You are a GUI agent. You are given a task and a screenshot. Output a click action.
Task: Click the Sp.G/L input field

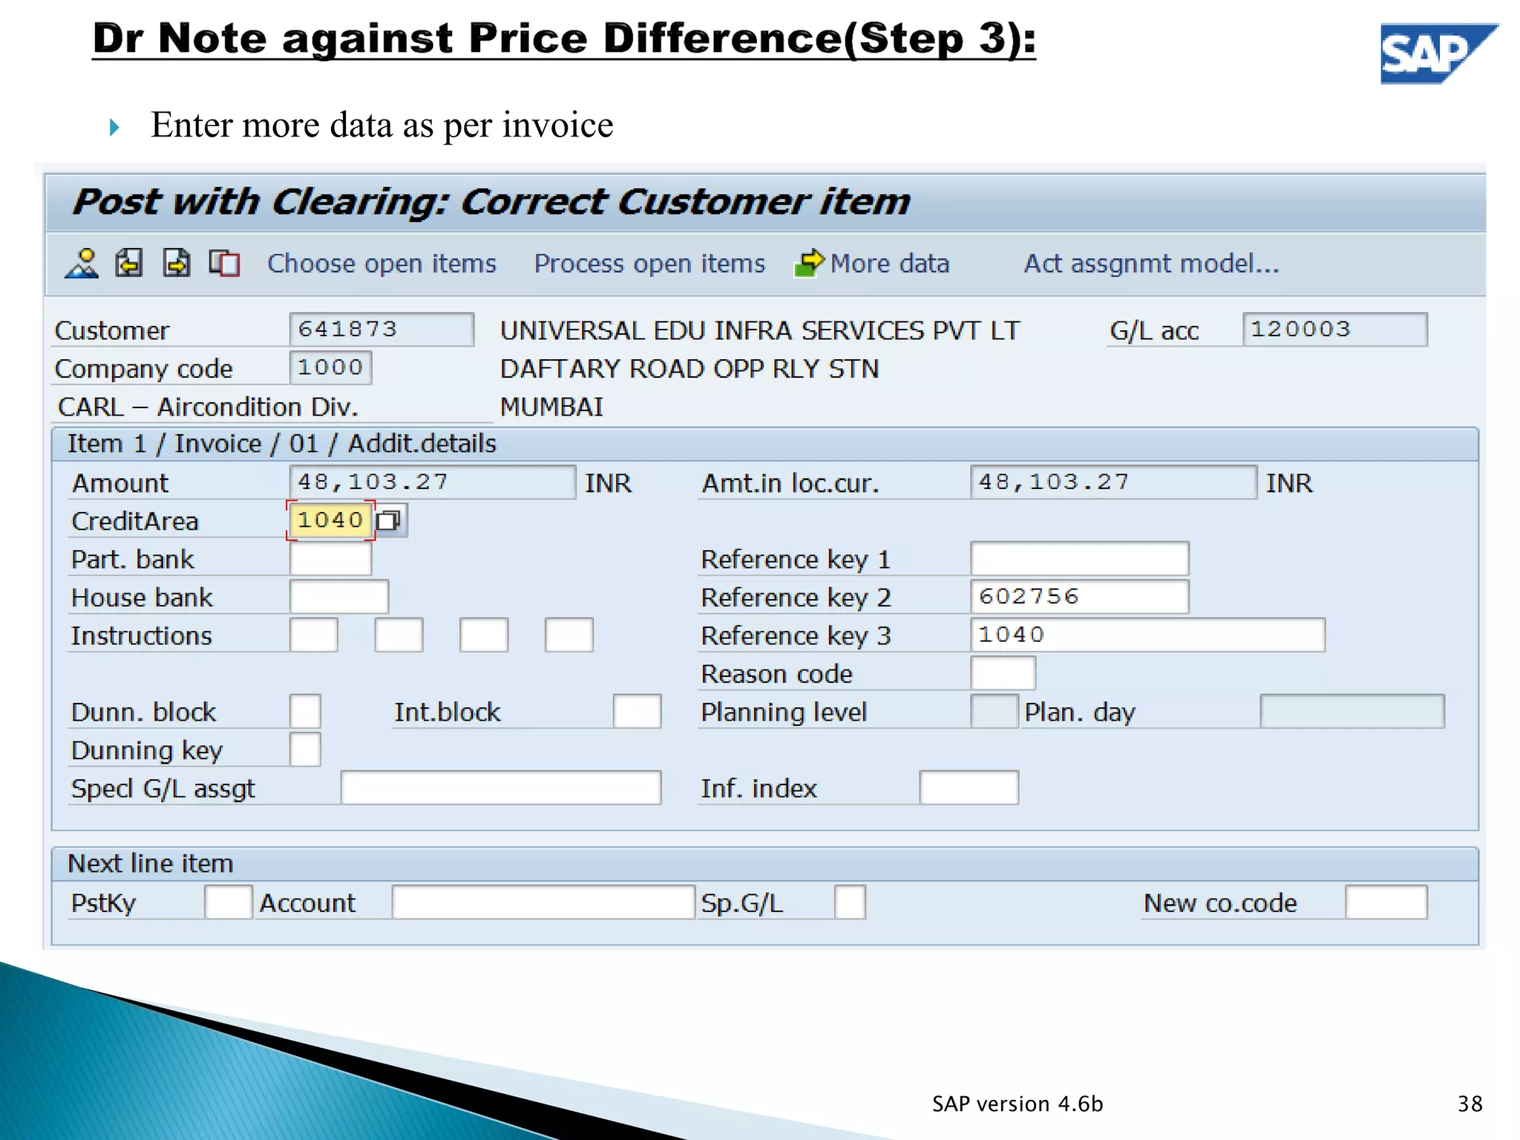pyautogui.click(x=850, y=902)
